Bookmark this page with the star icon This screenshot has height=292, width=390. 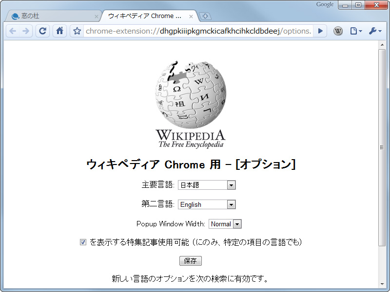[x=77, y=31]
